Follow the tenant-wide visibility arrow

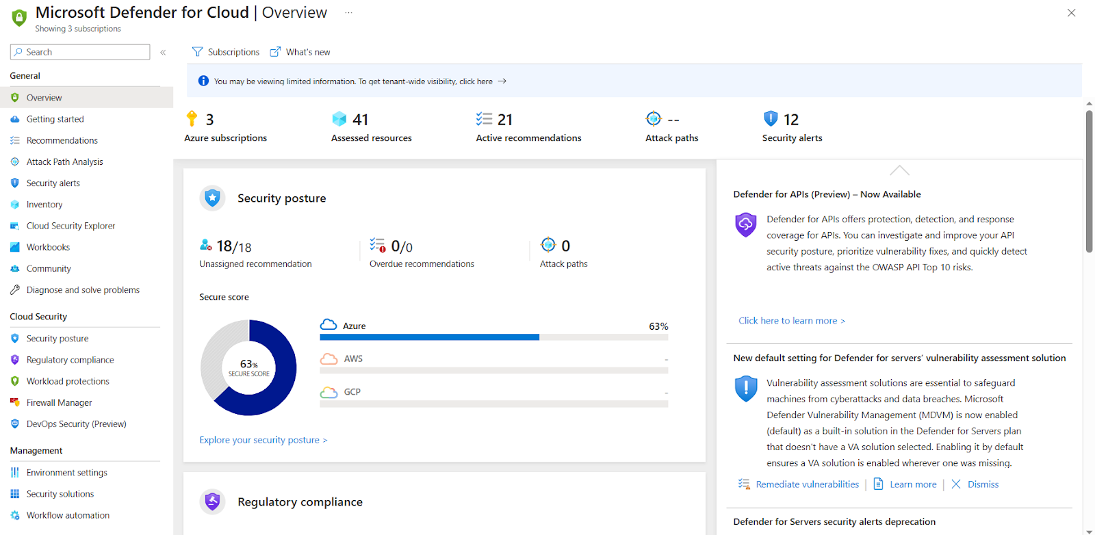[x=502, y=81]
